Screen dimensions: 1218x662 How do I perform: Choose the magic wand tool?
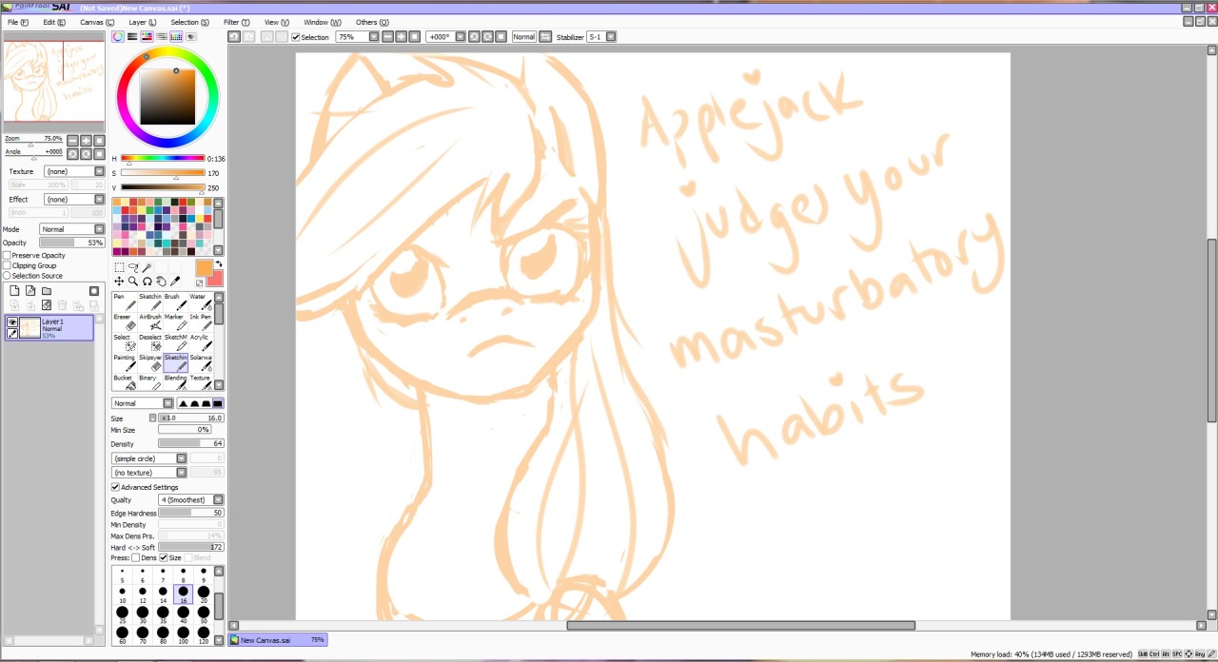(x=147, y=268)
